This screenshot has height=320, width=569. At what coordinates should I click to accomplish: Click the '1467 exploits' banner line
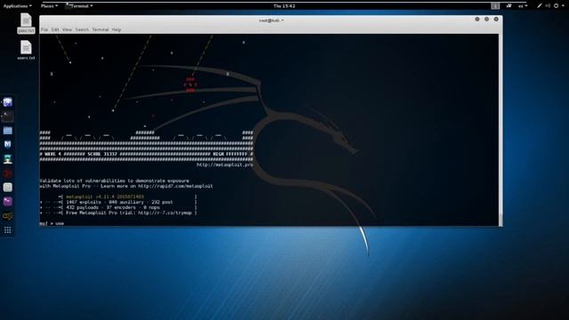[x=118, y=202]
